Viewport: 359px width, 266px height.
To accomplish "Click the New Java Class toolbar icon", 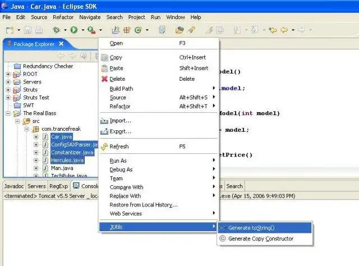I will [x=138, y=30].
